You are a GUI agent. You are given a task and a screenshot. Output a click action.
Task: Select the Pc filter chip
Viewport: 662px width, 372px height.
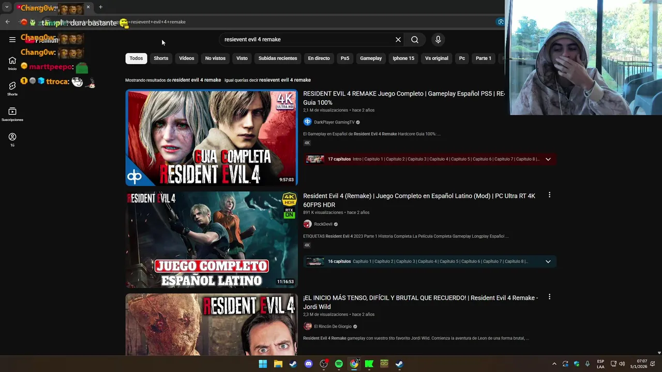click(462, 58)
